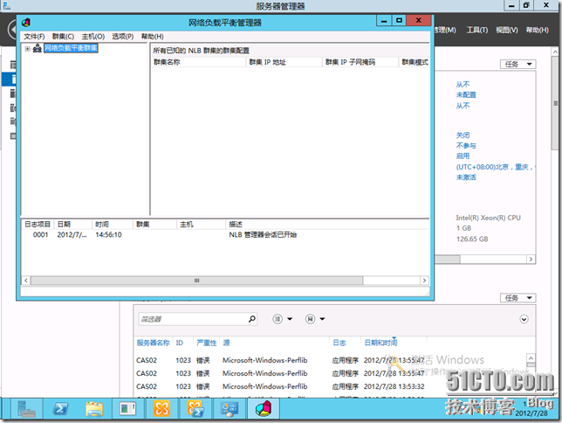Viewport: 562px width, 423px height.
Task: Click the 不参与 link
Action: 466,146
